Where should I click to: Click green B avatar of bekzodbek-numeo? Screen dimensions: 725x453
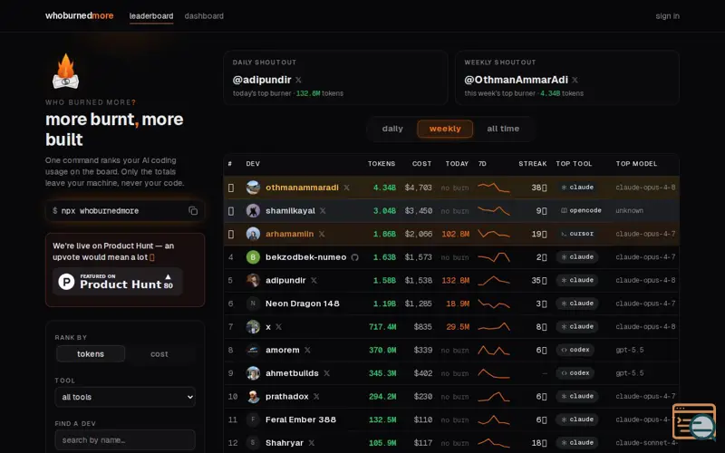click(x=253, y=257)
